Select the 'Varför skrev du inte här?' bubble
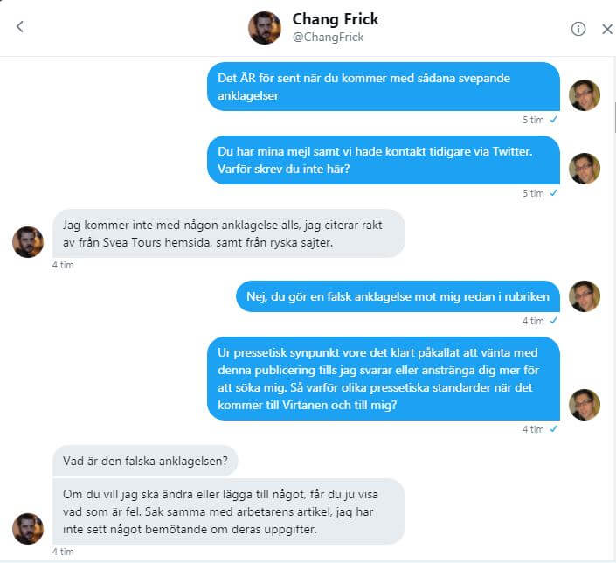 tap(383, 159)
